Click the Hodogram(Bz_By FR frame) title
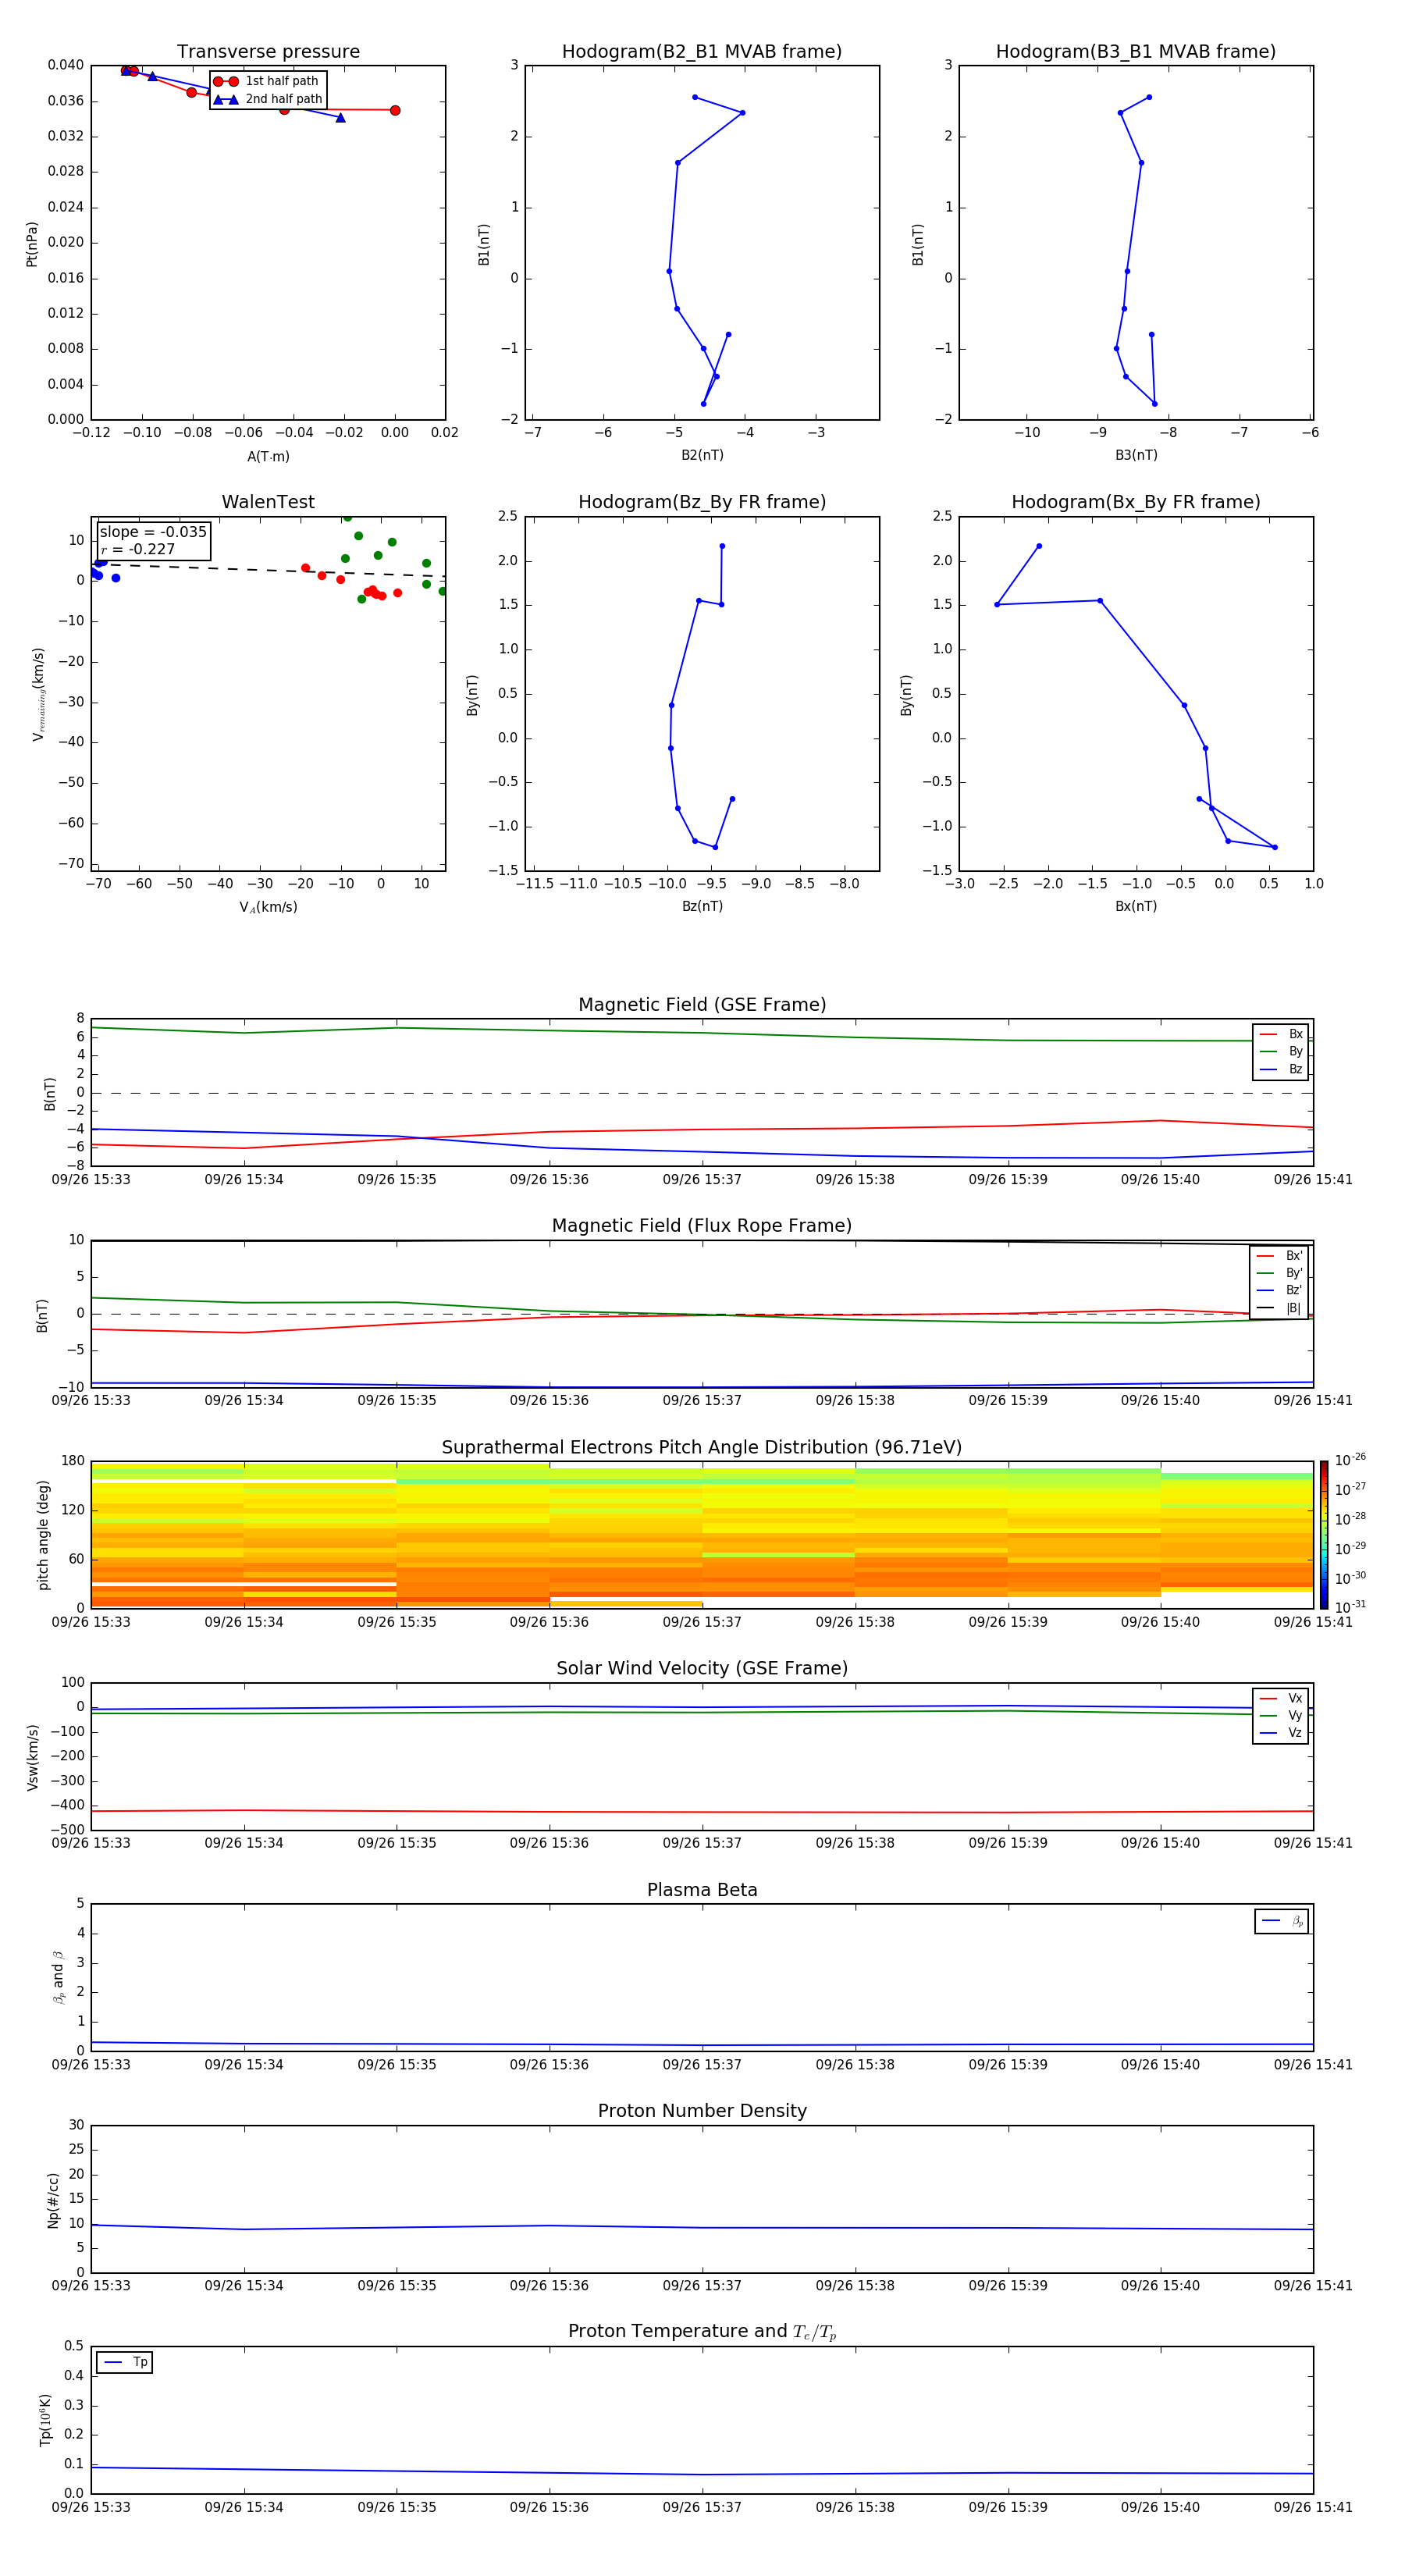The width and height of the screenshot is (1405, 2576). [702, 502]
